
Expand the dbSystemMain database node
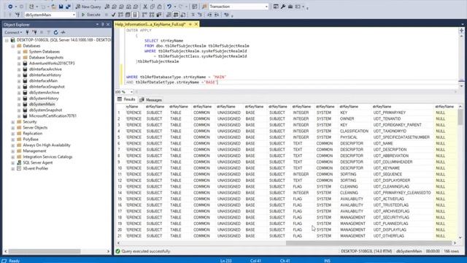click(x=19, y=104)
